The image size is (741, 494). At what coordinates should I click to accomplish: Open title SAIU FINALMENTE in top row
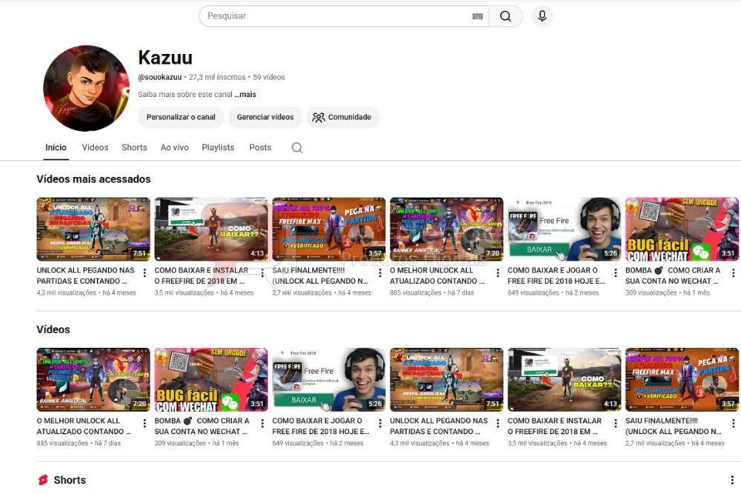[x=320, y=276]
